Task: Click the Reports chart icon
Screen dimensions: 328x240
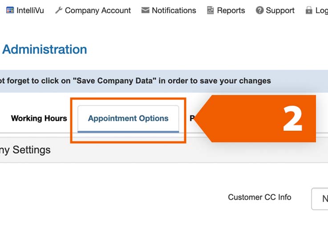Action: click(211, 10)
